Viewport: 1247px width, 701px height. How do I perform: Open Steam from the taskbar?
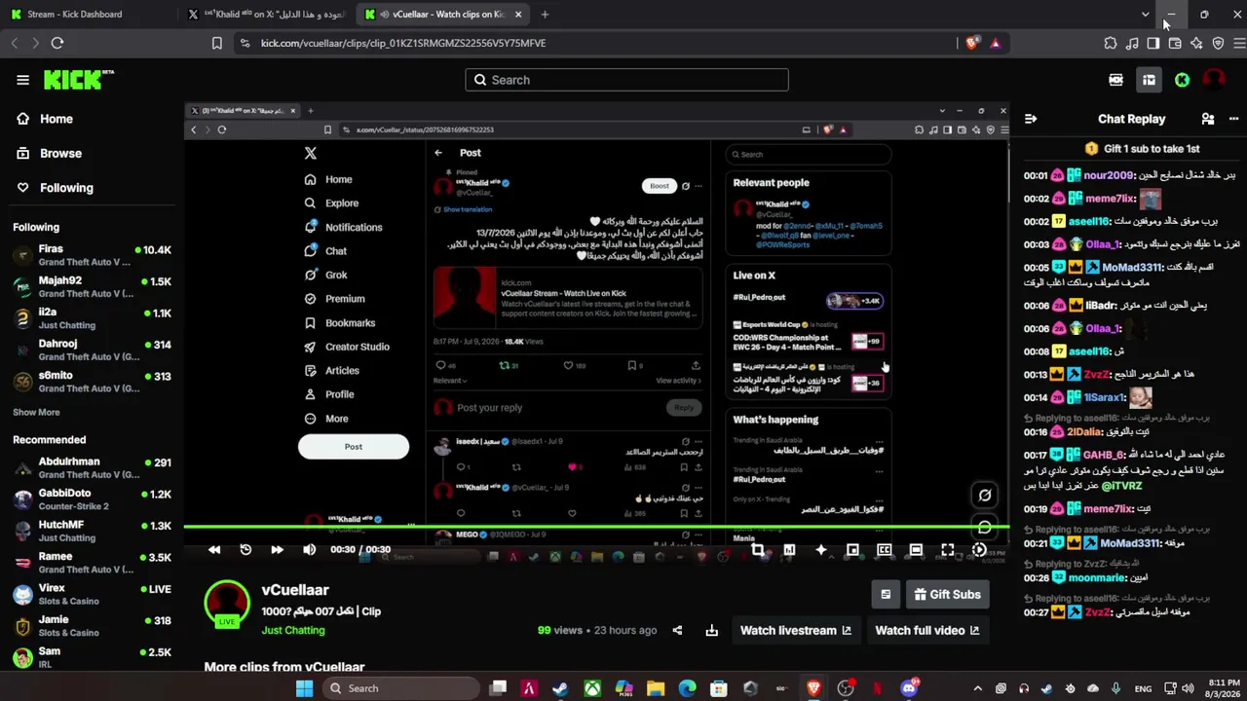[x=559, y=688]
